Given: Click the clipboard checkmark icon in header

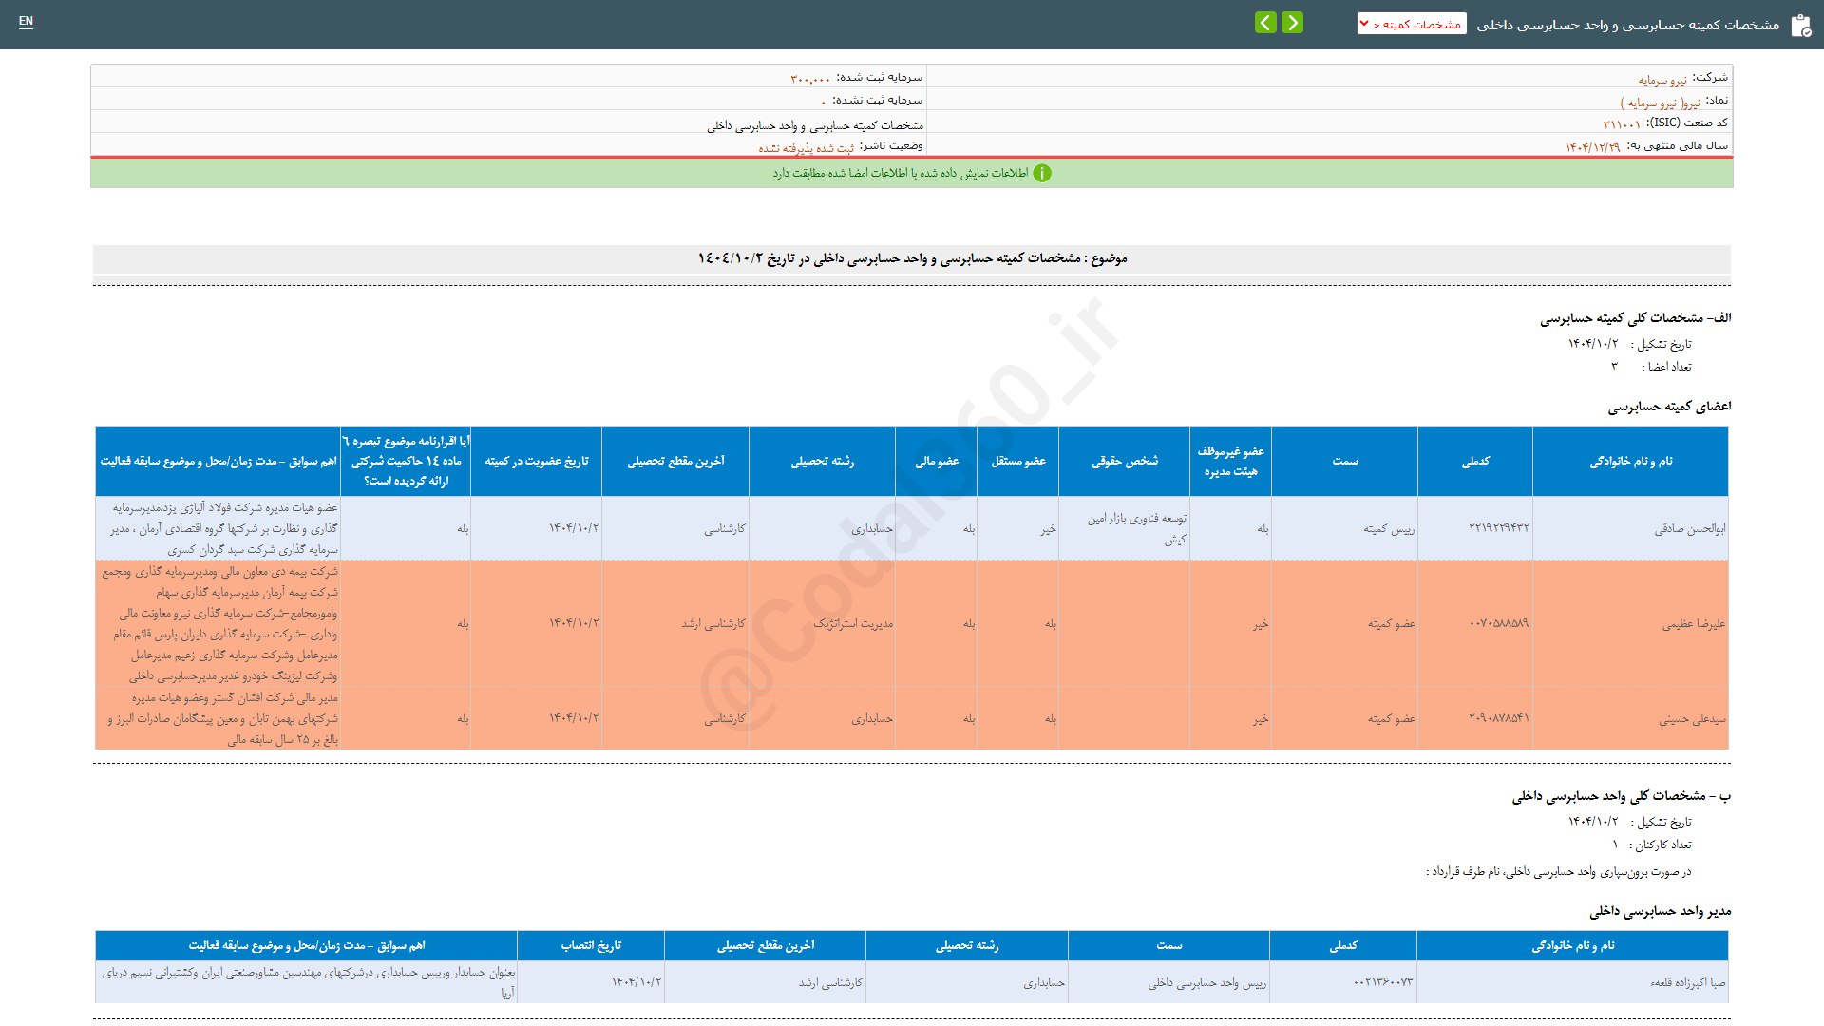Looking at the screenshot, I should [1800, 26].
